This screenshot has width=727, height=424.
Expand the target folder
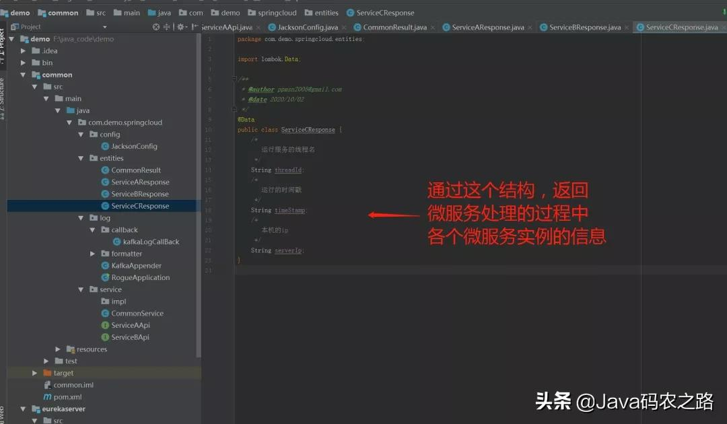point(35,373)
